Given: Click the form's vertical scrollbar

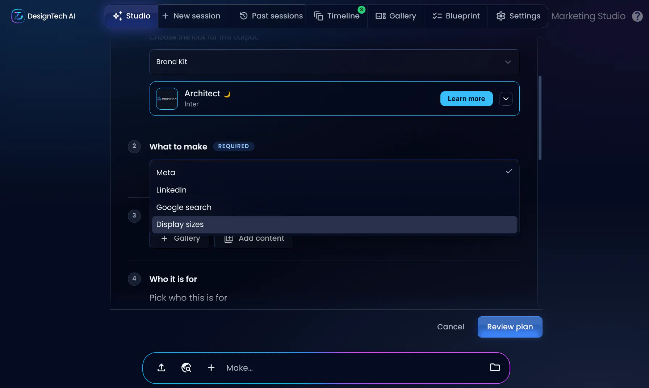Looking at the screenshot, I should (x=540, y=118).
